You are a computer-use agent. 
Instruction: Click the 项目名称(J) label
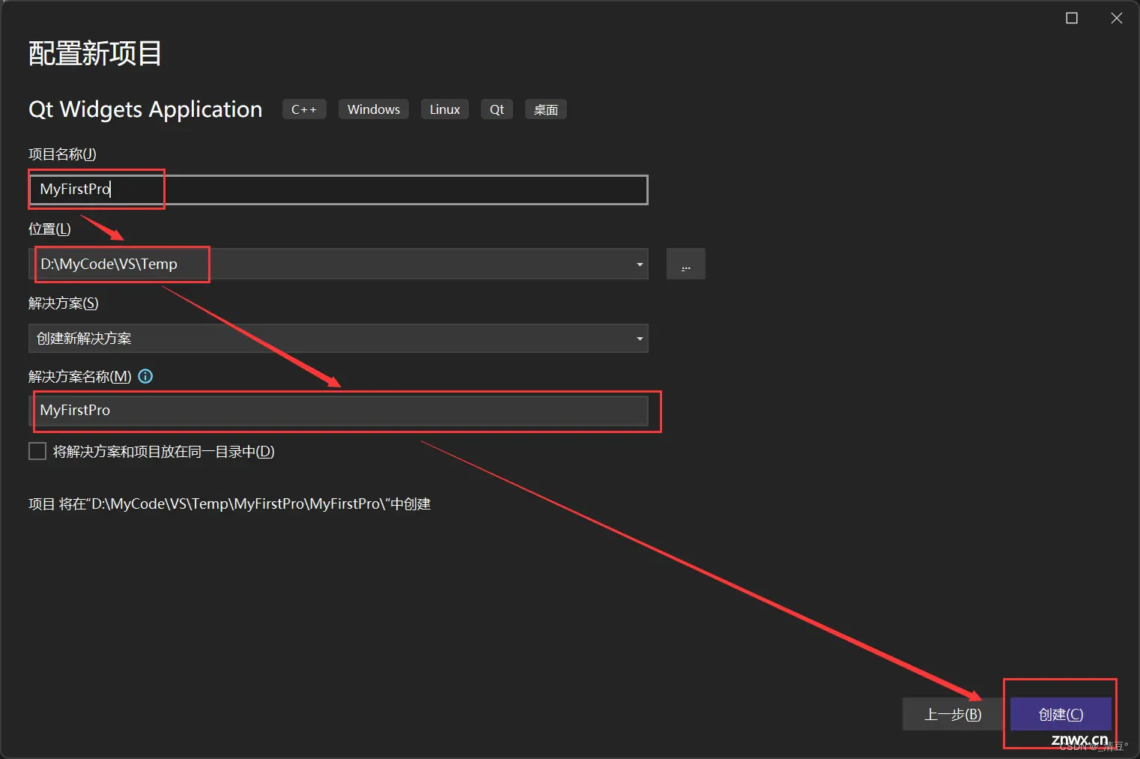(62, 154)
